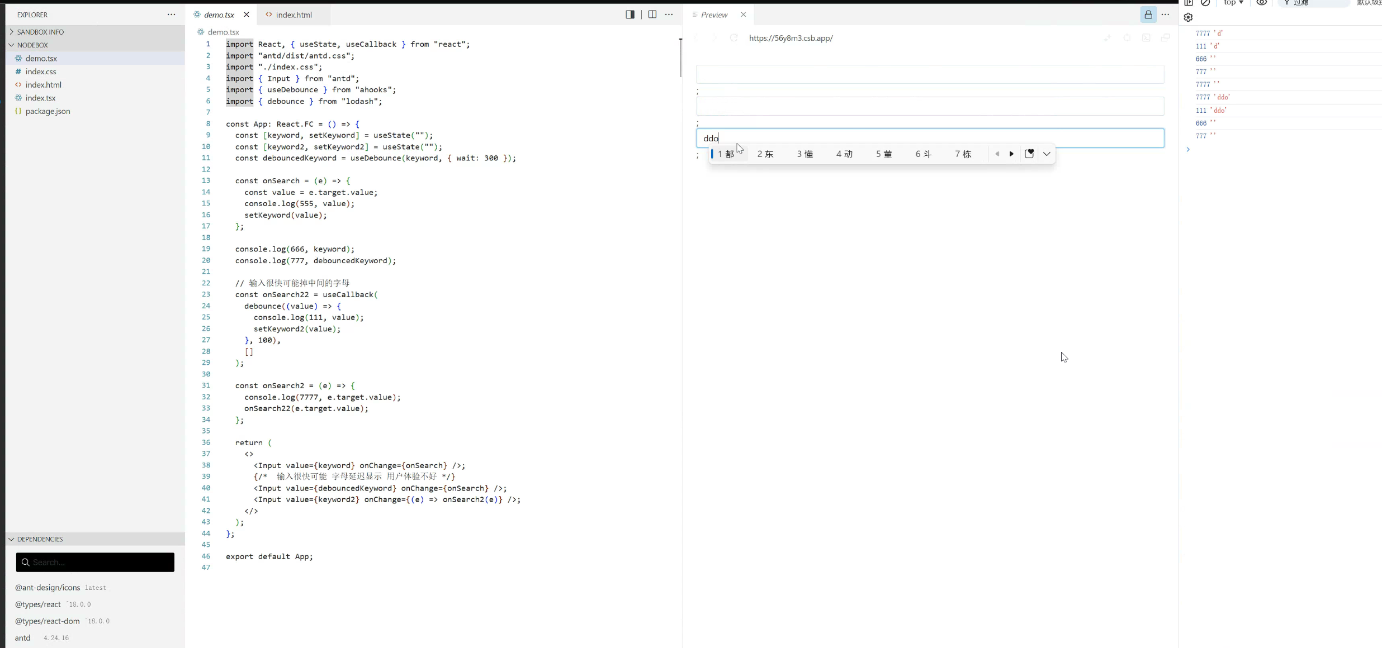Select the @types/react dependency
Image resolution: width=1382 pixels, height=648 pixels.
[53, 604]
